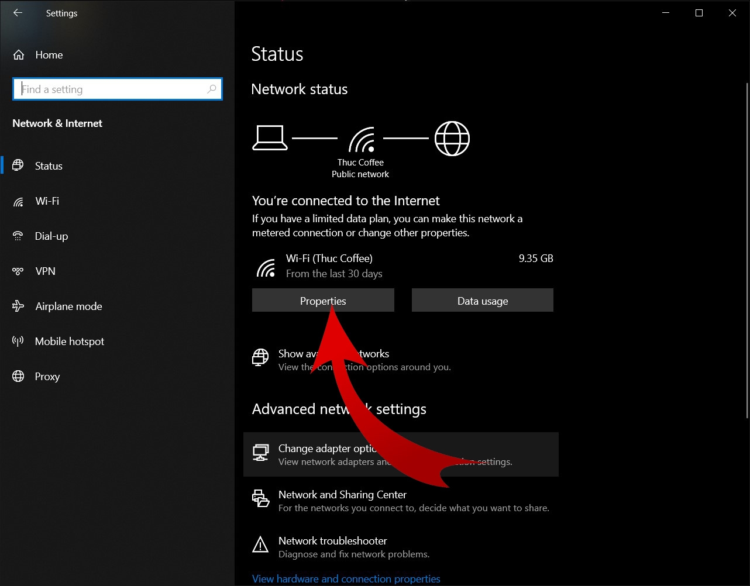Open the Wi-Fi section
This screenshot has width=750, height=586.
(x=117, y=201)
